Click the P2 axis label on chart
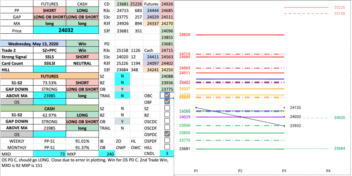 (240, 170)
